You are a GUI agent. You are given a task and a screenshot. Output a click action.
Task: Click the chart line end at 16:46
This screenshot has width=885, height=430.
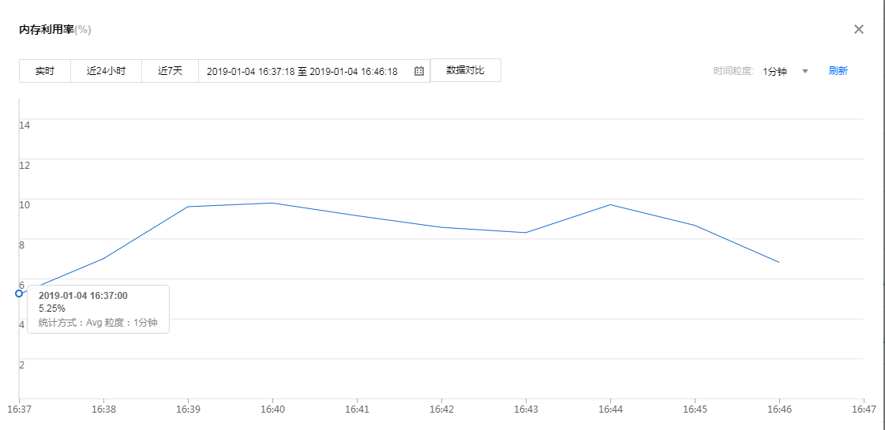coord(779,262)
